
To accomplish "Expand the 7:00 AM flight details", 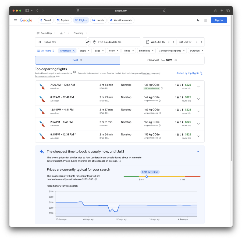I will coord(198,87).
